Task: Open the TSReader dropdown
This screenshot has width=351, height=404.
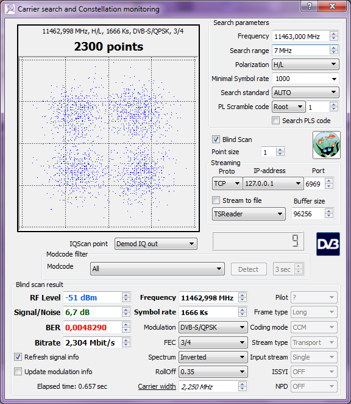Action: click(x=249, y=214)
